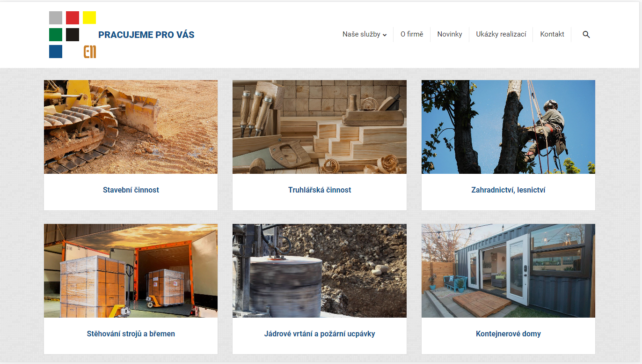Click the colored squares site logo
This screenshot has height=364, width=642.
73,35
